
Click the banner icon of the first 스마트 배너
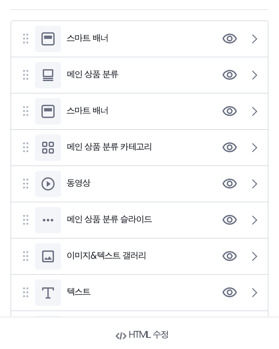[x=48, y=39]
